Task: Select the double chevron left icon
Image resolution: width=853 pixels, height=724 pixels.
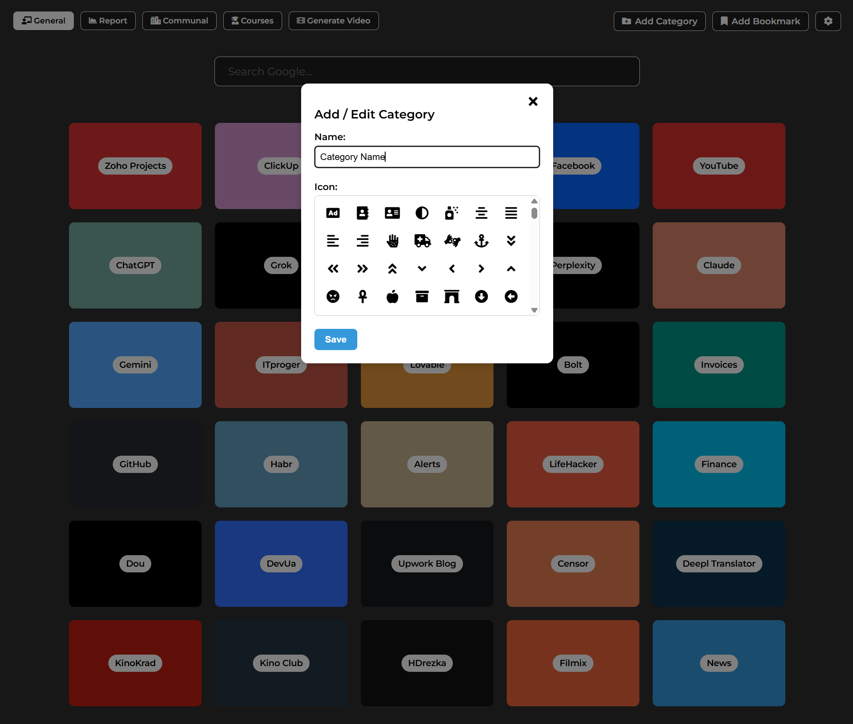Action: tap(333, 269)
